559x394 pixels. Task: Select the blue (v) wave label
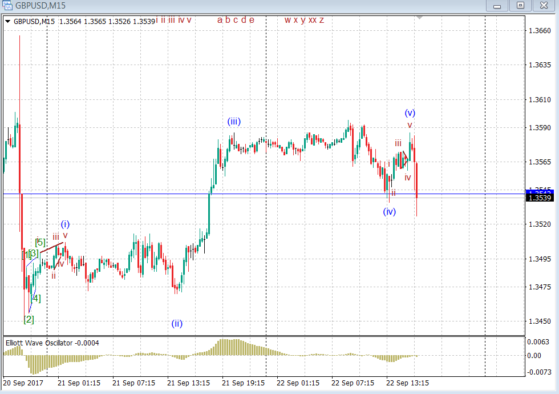point(410,113)
